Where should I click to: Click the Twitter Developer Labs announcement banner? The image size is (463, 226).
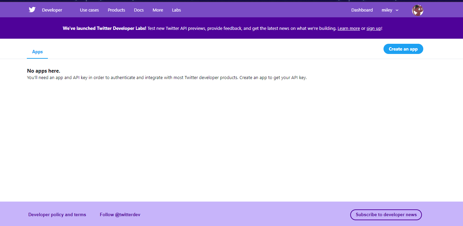222,28
